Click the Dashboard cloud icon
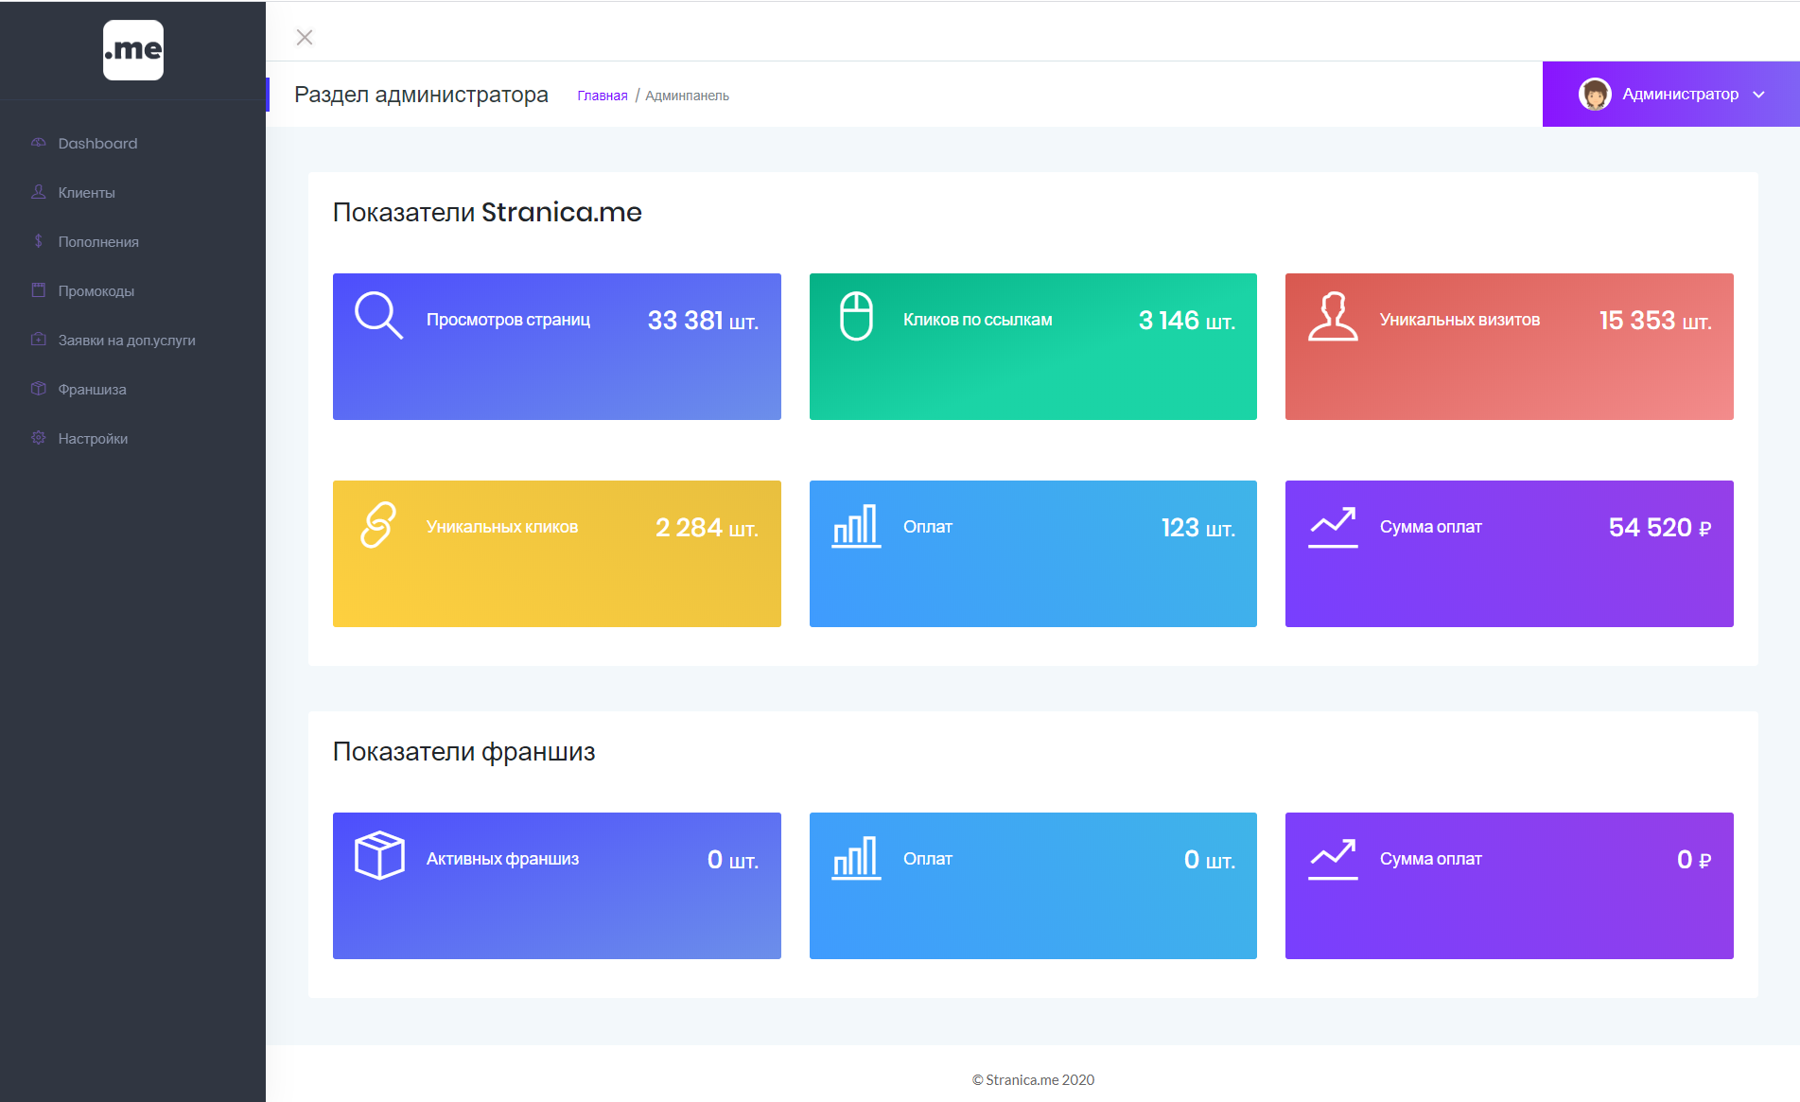 (x=39, y=143)
